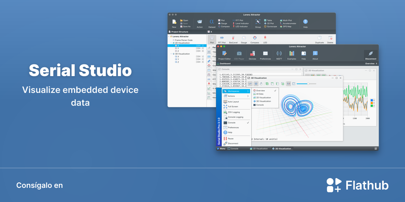Duplicate the selected dataset
Image resolution: width=405 pixels, height=202 pixels.
pyautogui.click(x=320, y=39)
